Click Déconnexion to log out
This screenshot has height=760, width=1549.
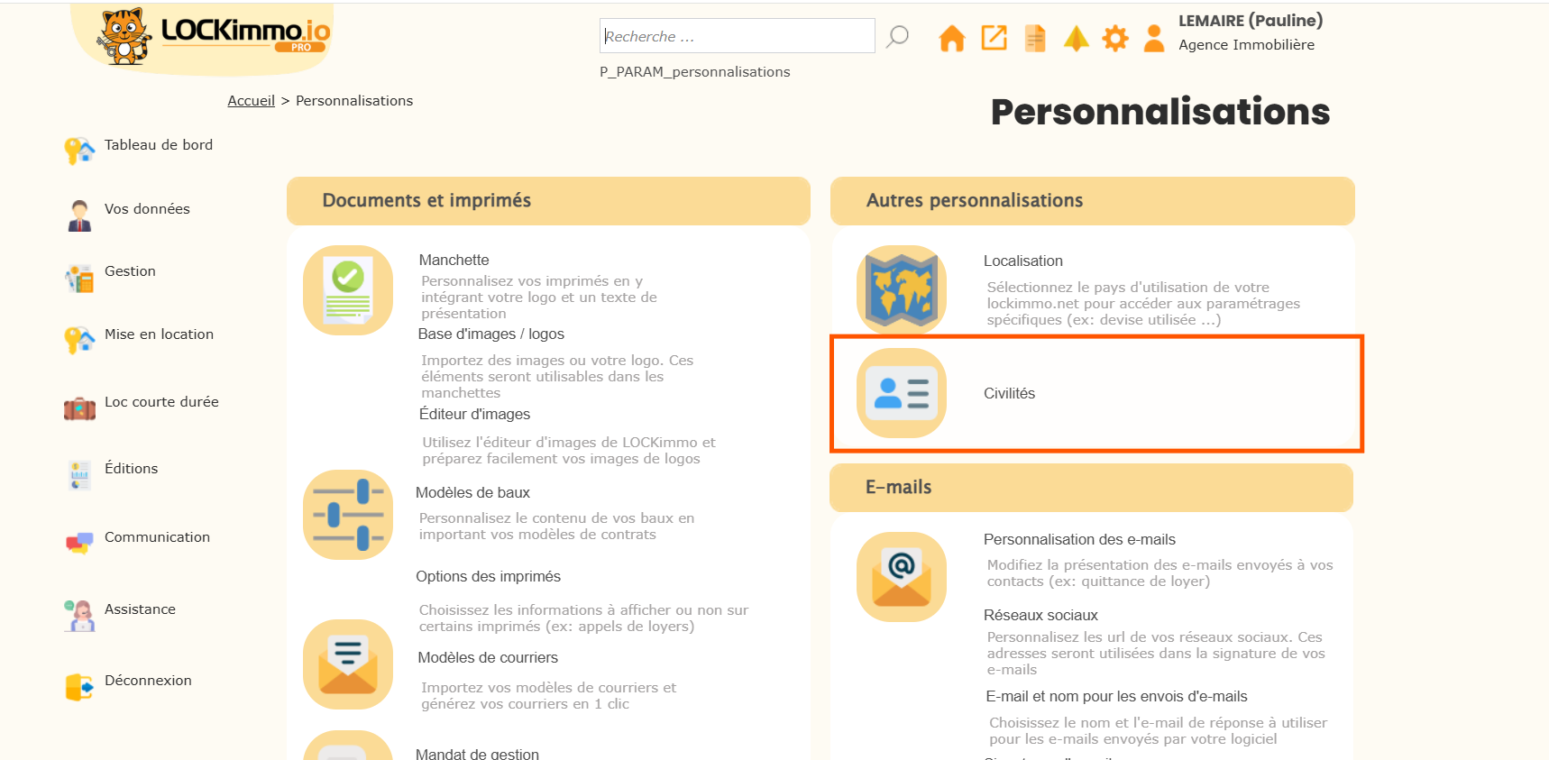tap(148, 681)
